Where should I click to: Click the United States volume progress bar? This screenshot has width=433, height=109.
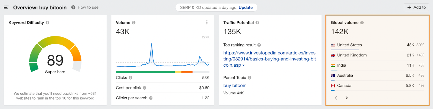(x=345, y=50)
